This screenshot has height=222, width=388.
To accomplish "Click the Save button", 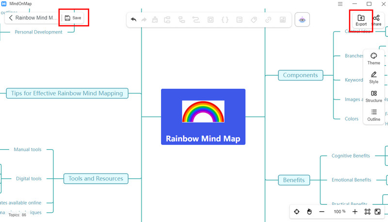I will pos(73,18).
